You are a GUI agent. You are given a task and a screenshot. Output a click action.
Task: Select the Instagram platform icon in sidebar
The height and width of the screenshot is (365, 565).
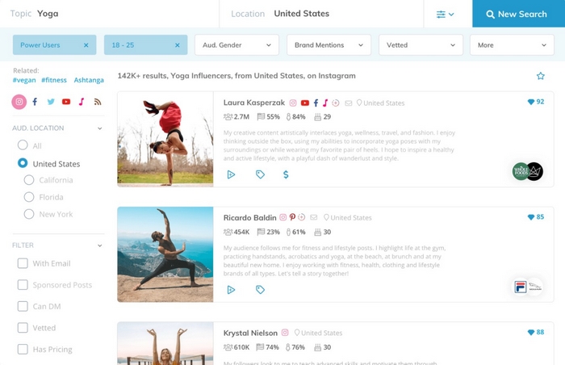(19, 102)
